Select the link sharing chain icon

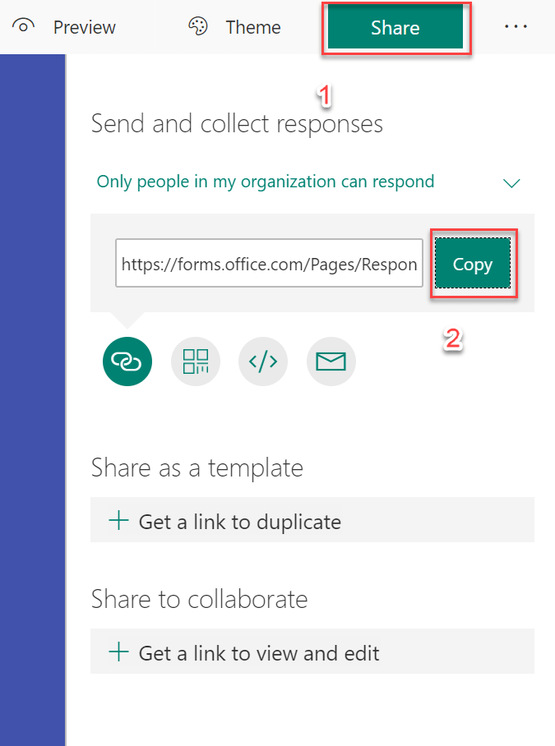127,361
